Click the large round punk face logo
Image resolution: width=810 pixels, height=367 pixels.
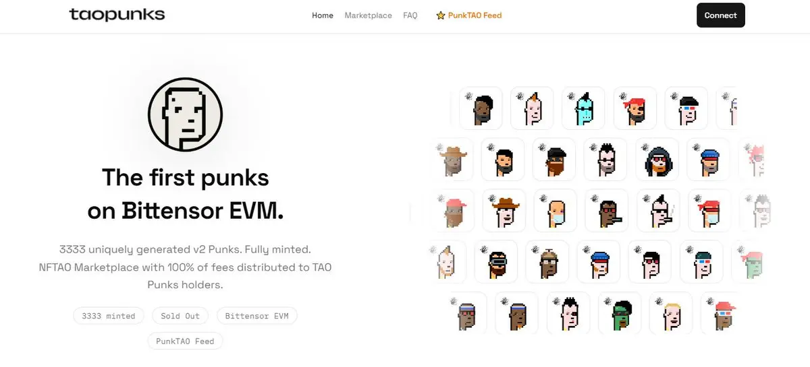[185, 114]
